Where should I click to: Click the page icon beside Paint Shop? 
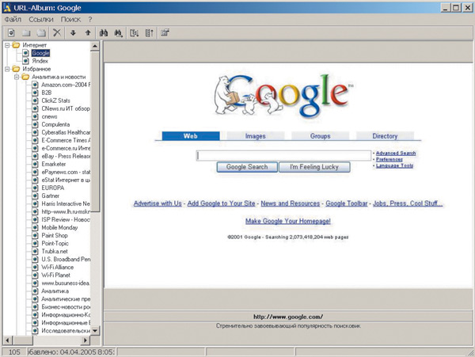[36, 235]
